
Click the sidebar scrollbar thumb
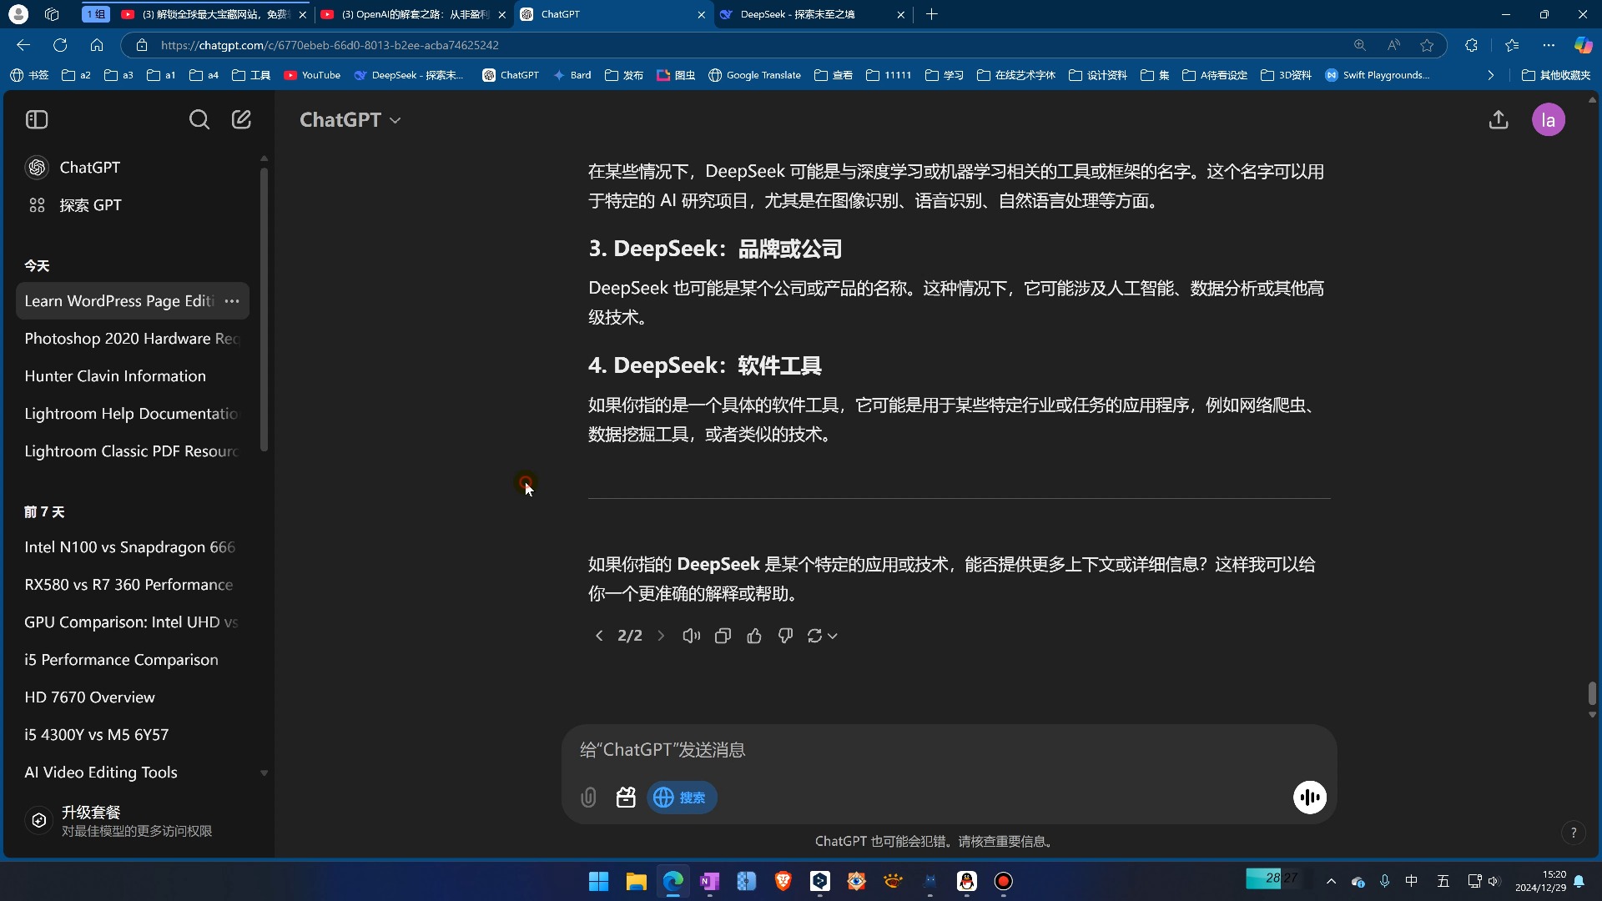[264, 310]
